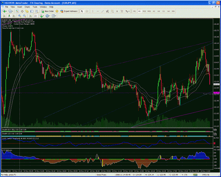Open the Market Watch window icon
Viewport: 221px width, 177px height.
[x=17, y=11]
